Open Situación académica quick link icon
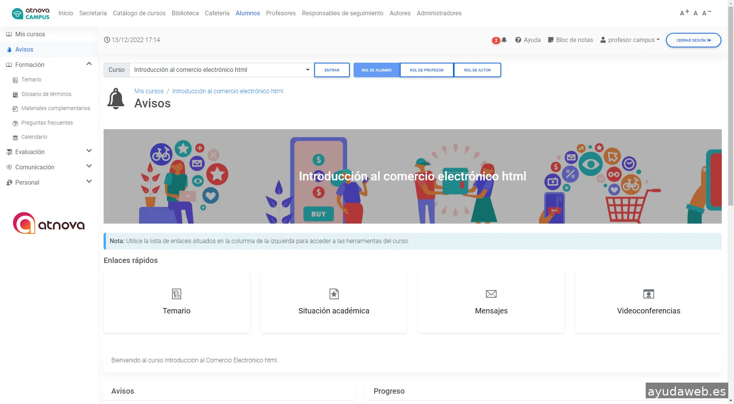734x404 pixels. [x=334, y=294]
